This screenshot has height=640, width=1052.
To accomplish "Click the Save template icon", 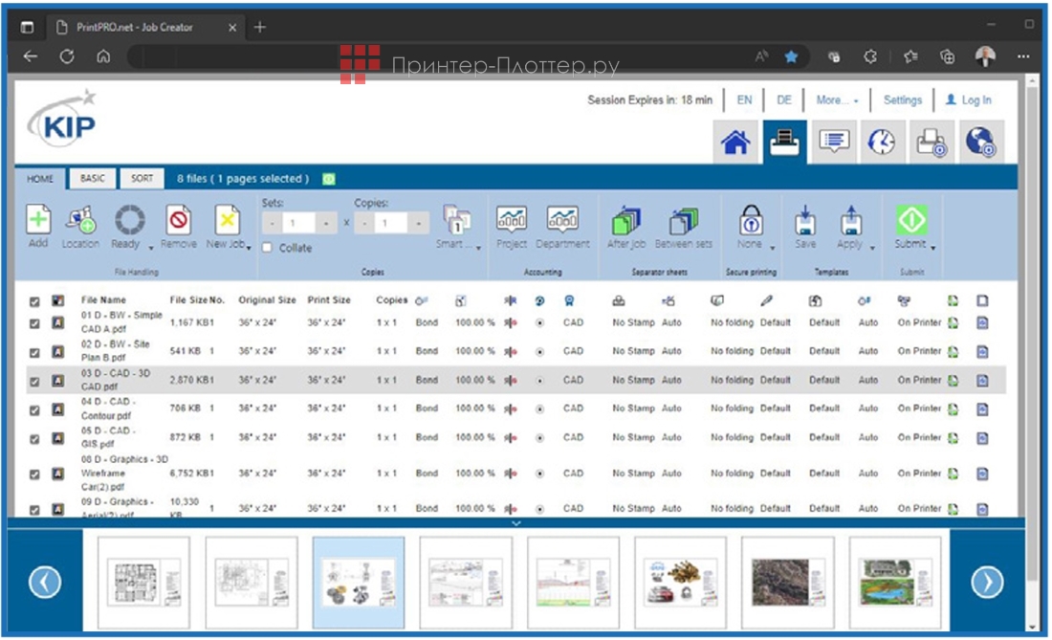I will (x=807, y=223).
